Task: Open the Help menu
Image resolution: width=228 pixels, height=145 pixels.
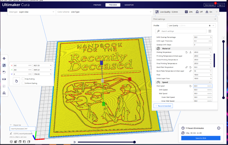Action: pos(41,0)
